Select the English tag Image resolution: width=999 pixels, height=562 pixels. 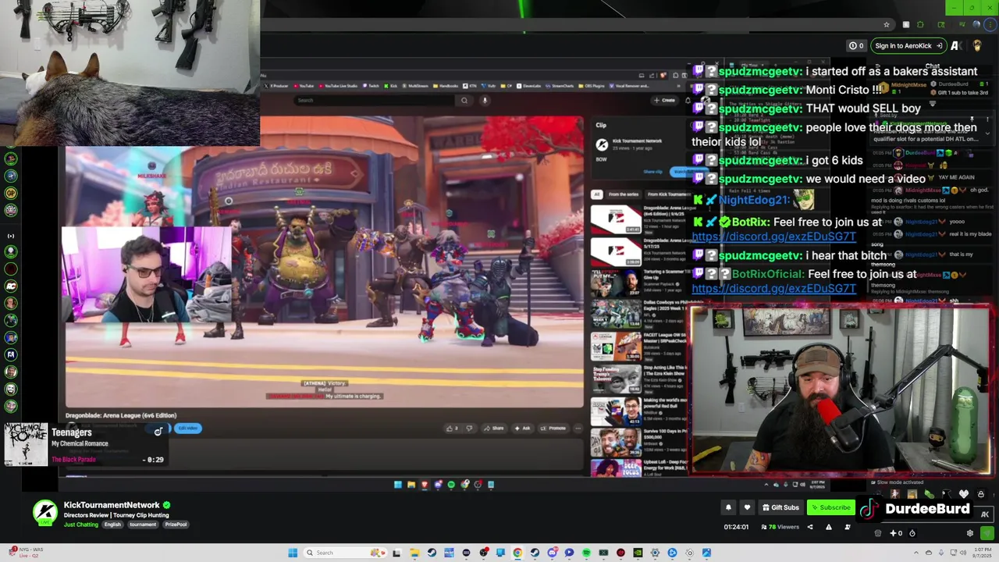113,525
